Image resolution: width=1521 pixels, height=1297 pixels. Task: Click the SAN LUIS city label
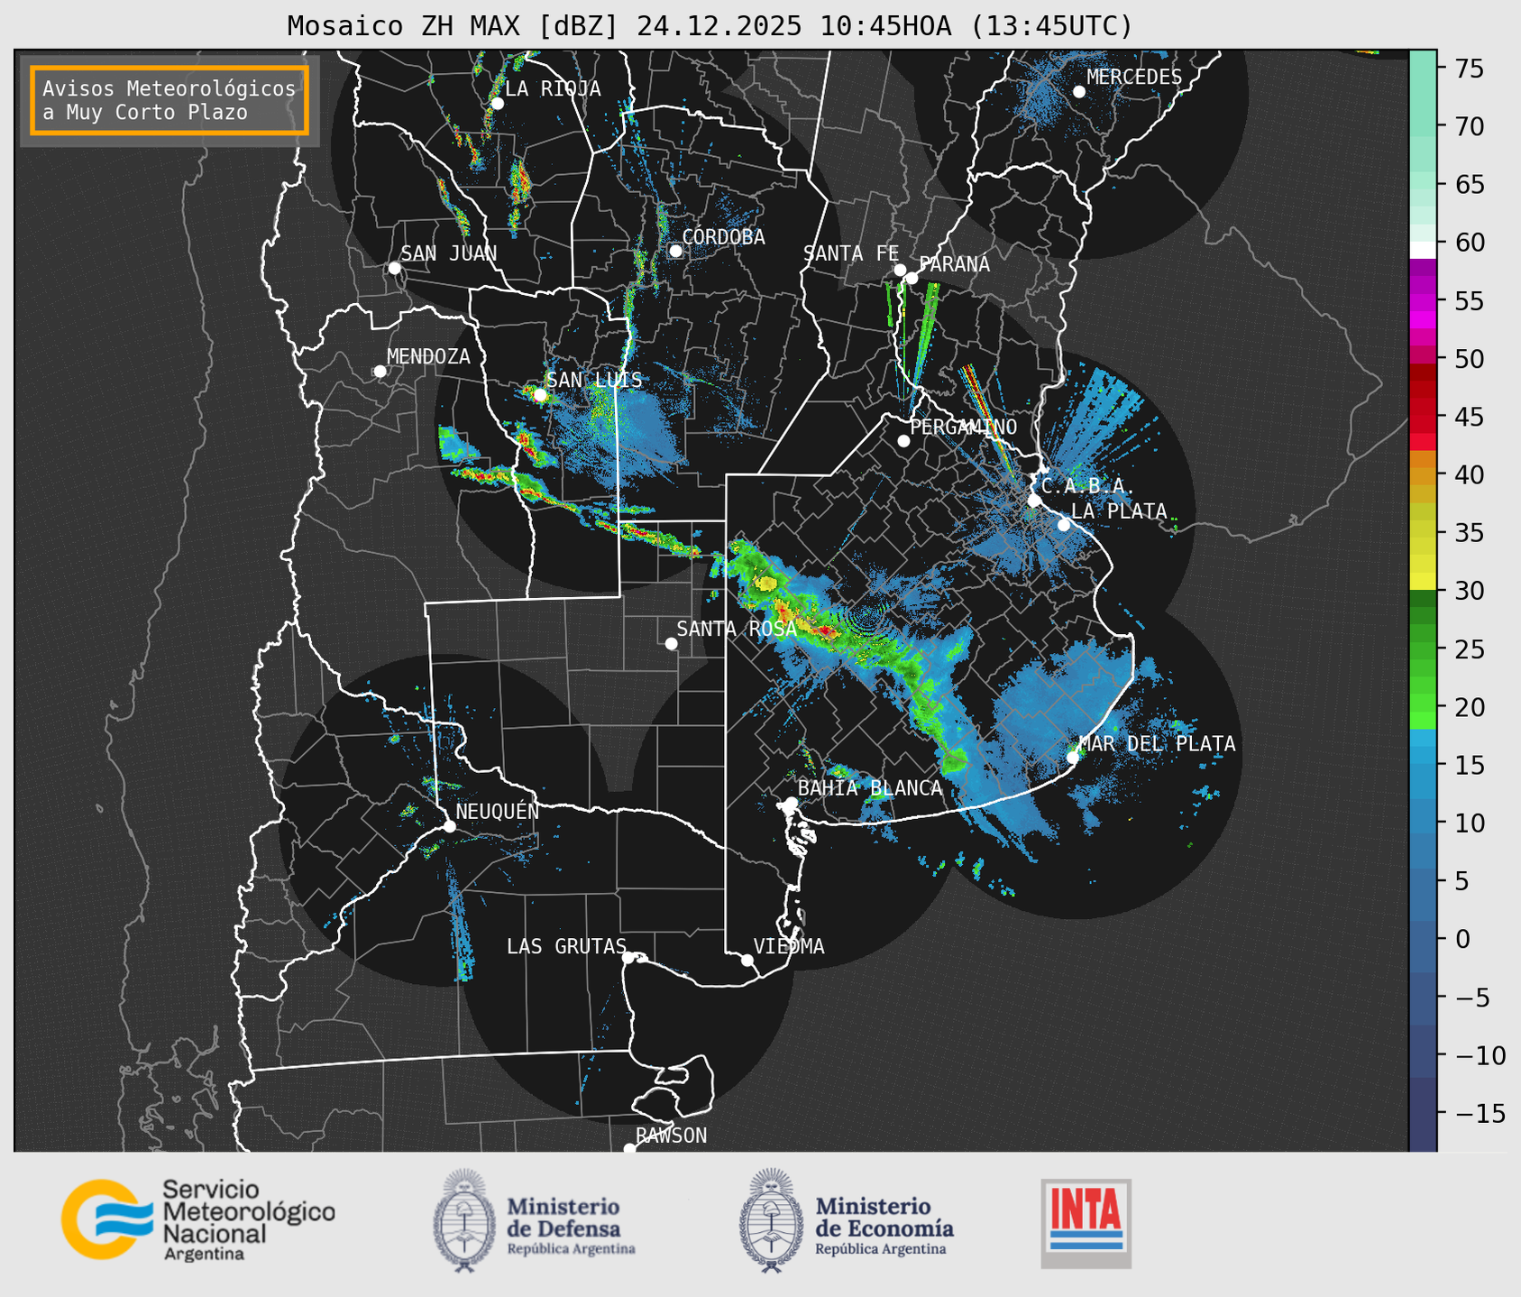[594, 380]
